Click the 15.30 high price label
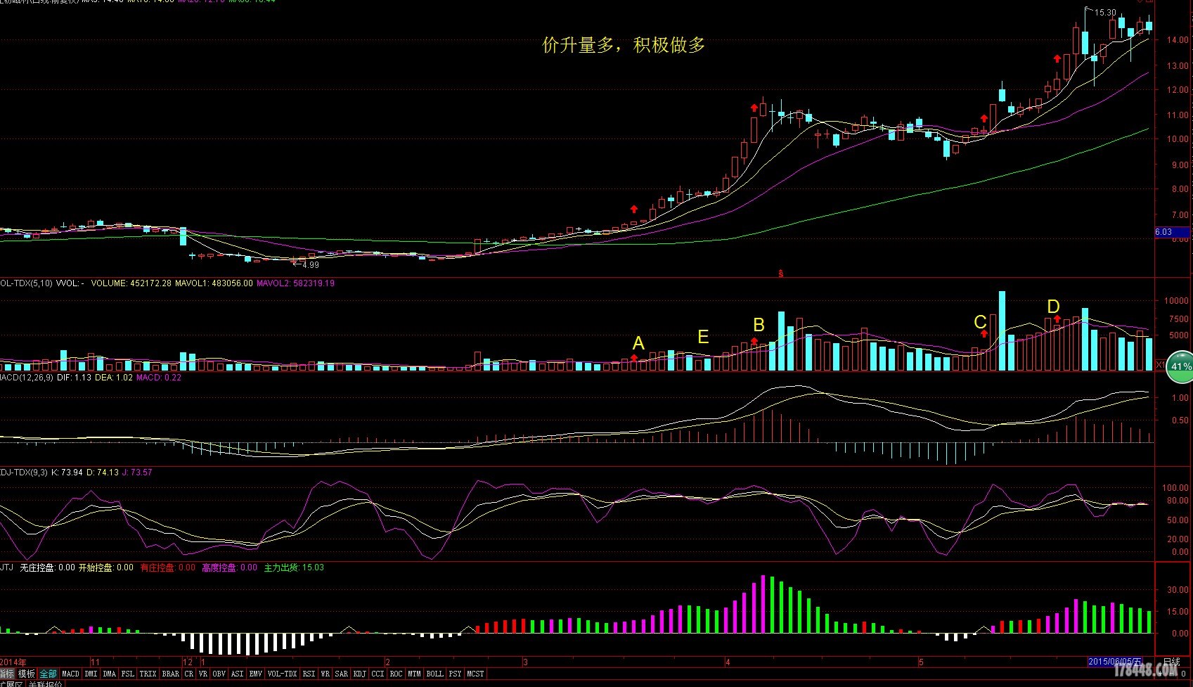The height and width of the screenshot is (687, 1193). click(x=1105, y=13)
